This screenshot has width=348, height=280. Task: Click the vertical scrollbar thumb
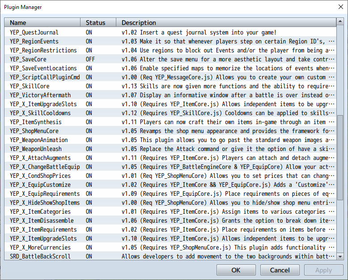point(340,158)
